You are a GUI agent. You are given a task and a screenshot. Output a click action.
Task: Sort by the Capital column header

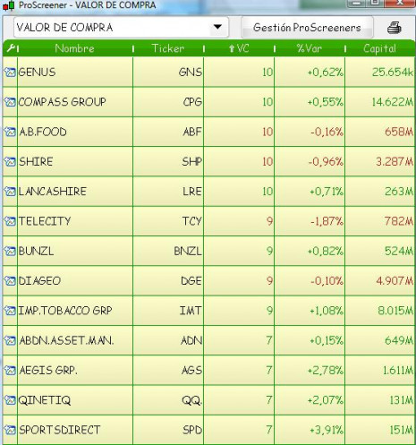coord(379,48)
